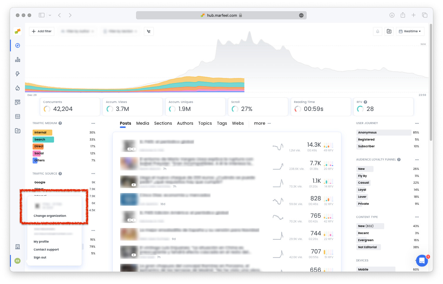Open the lightning bolt tool in sidebar
The image size is (443, 284).
[17, 74]
